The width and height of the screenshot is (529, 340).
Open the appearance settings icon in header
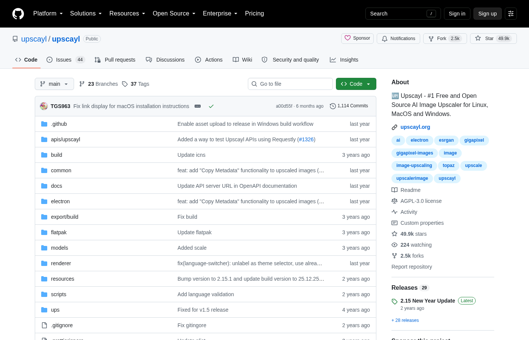pos(511,14)
